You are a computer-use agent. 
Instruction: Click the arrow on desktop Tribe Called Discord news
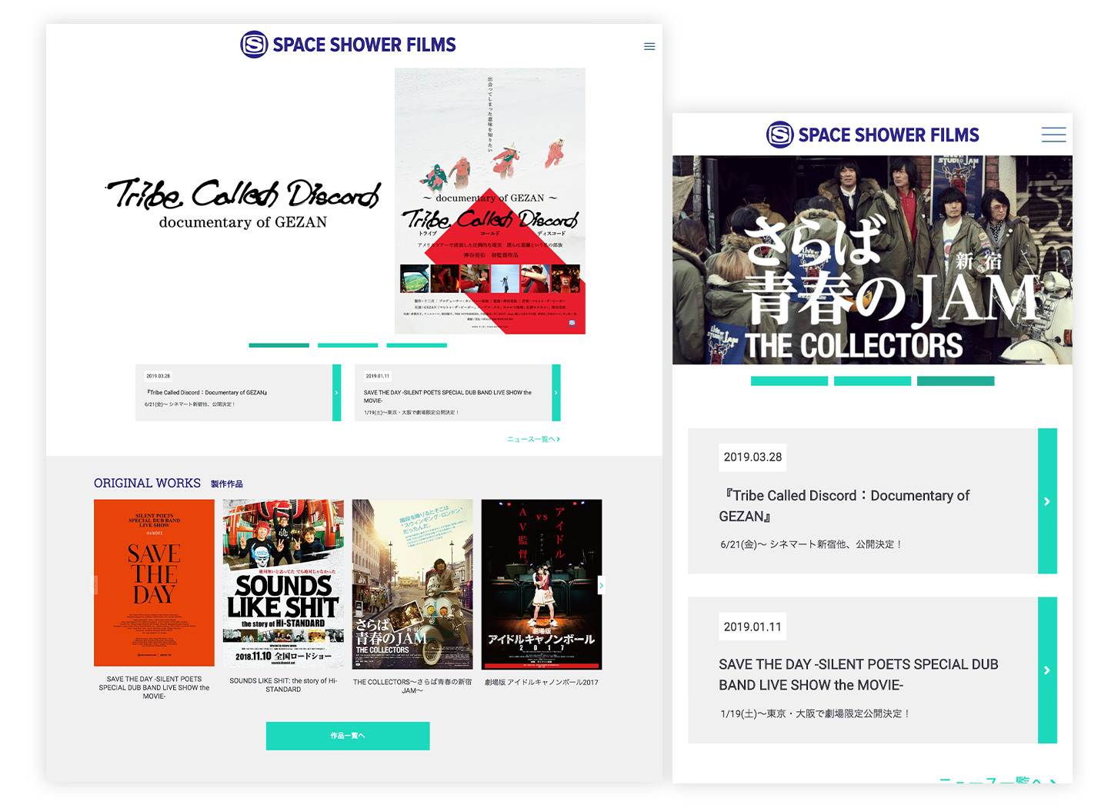[x=336, y=393]
